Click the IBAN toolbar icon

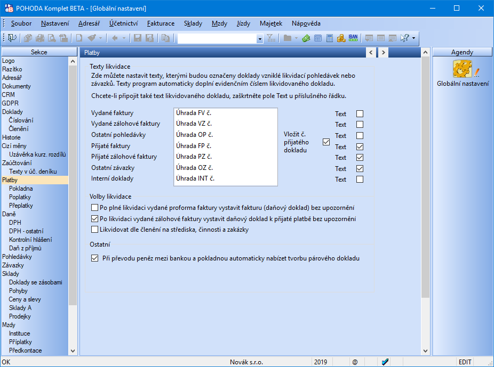(x=353, y=38)
